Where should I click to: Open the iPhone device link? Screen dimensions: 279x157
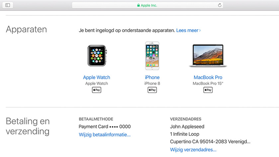[x=152, y=77]
